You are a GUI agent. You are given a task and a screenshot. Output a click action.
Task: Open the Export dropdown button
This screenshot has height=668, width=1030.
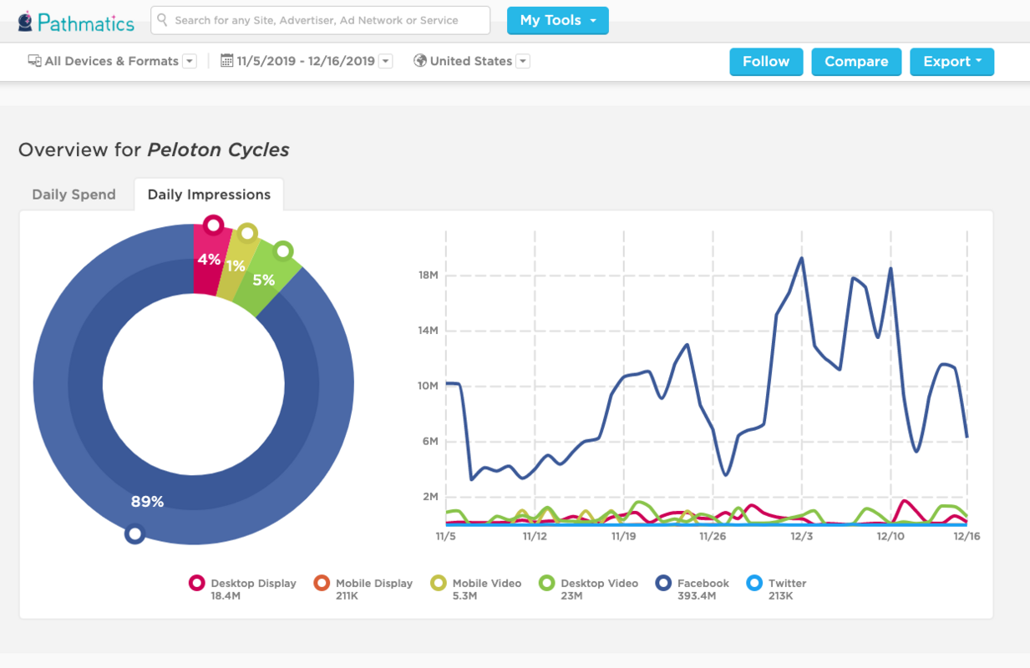pyautogui.click(x=951, y=61)
